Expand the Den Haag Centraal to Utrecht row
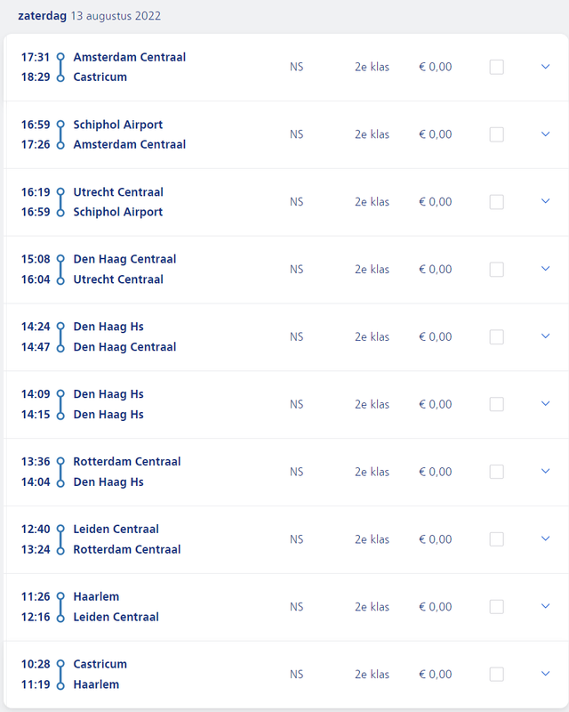 545,269
